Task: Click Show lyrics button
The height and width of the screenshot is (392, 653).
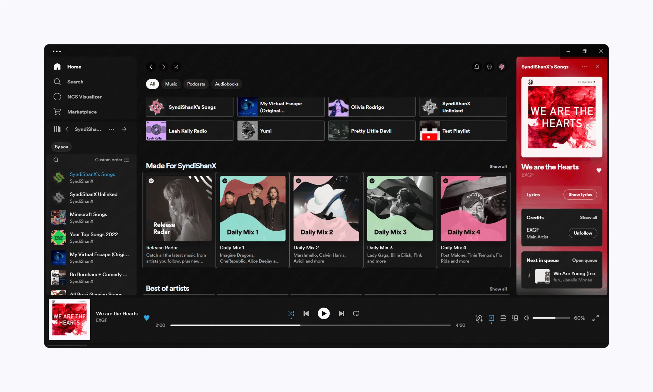Action: pos(580,194)
